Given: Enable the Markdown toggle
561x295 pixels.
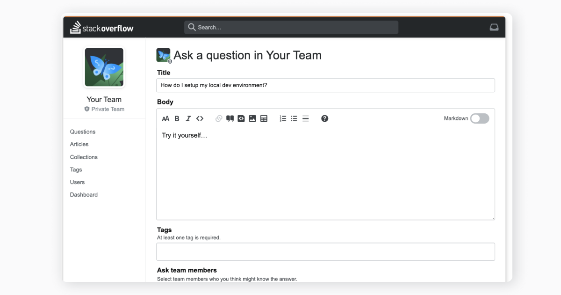Looking at the screenshot, I should [x=480, y=118].
